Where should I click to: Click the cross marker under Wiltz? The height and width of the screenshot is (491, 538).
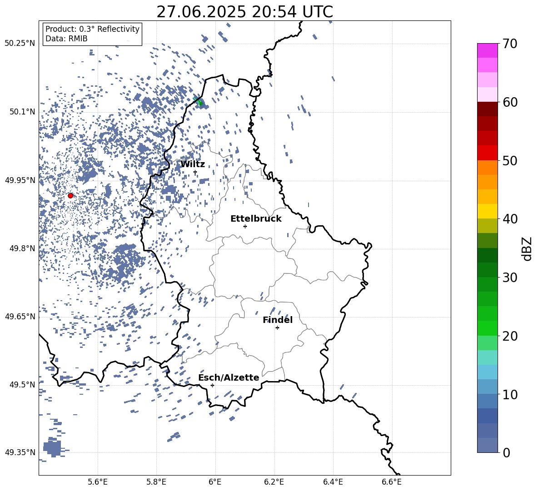pyautogui.click(x=195, y=172)
